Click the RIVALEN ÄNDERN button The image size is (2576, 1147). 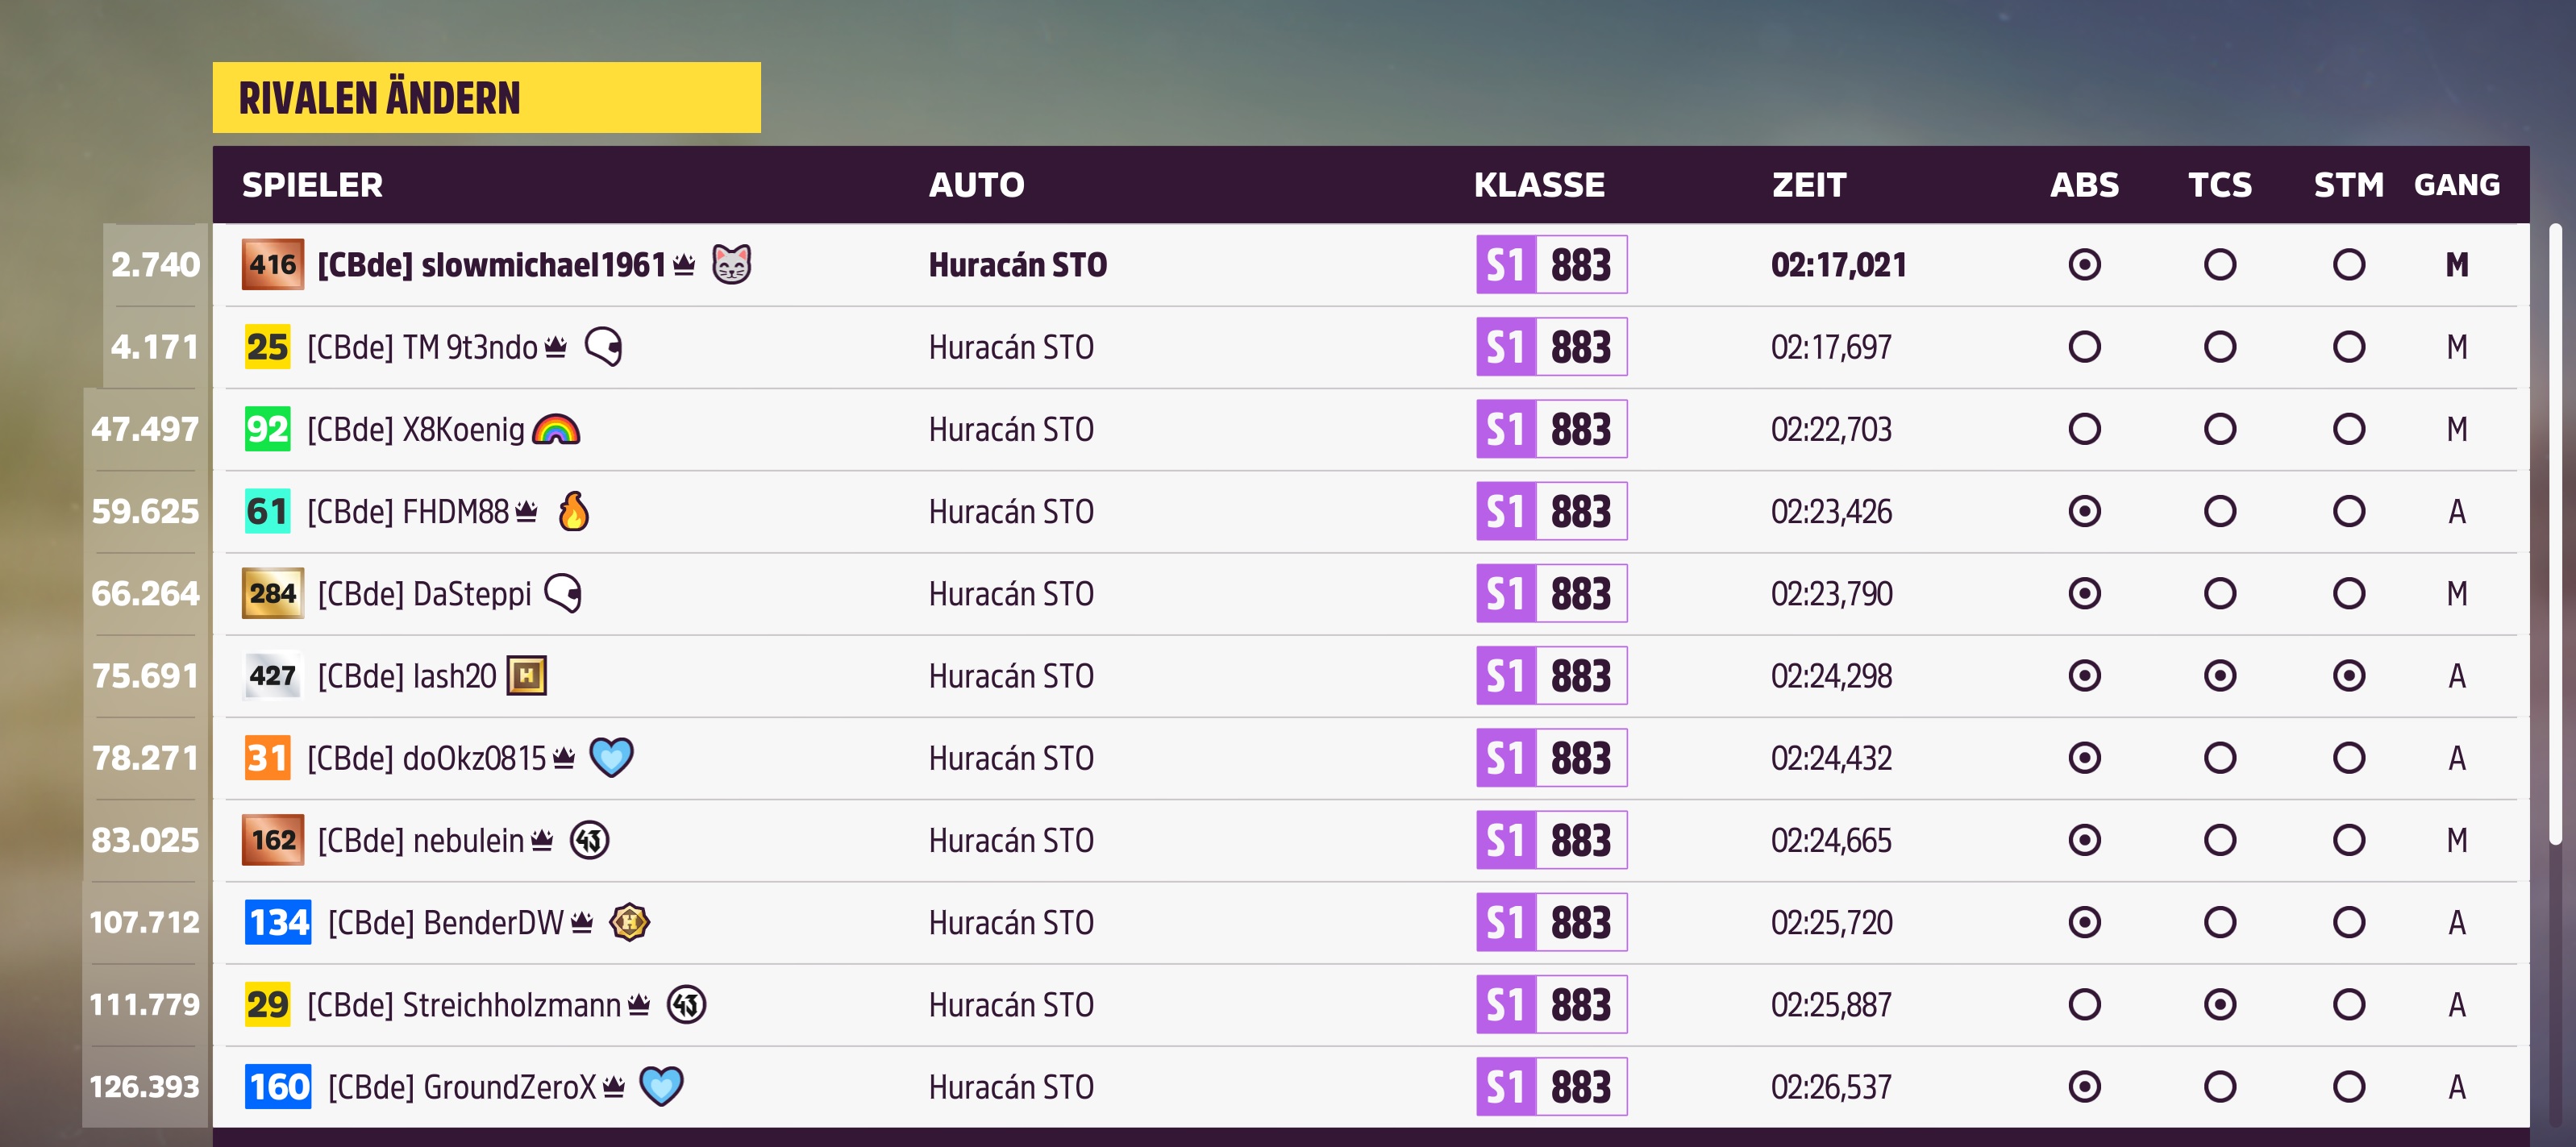(486, 98)
